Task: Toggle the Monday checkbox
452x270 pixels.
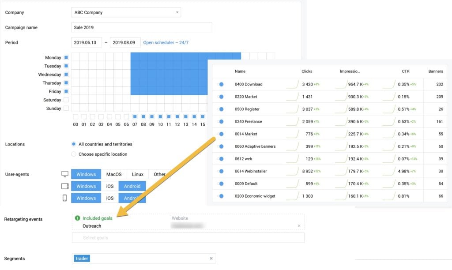Action: pos(66,57)
